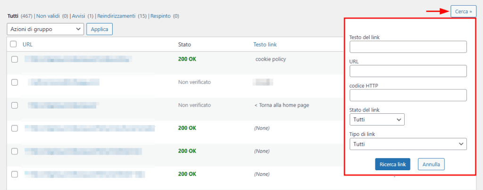Switch to the 'Non validi' filter
The height and width of the screenshot is (190, 483).
pyautogui.click(x=47, y=16)
